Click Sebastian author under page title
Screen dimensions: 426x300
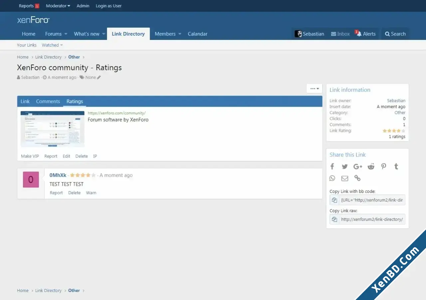coord(30,77)
